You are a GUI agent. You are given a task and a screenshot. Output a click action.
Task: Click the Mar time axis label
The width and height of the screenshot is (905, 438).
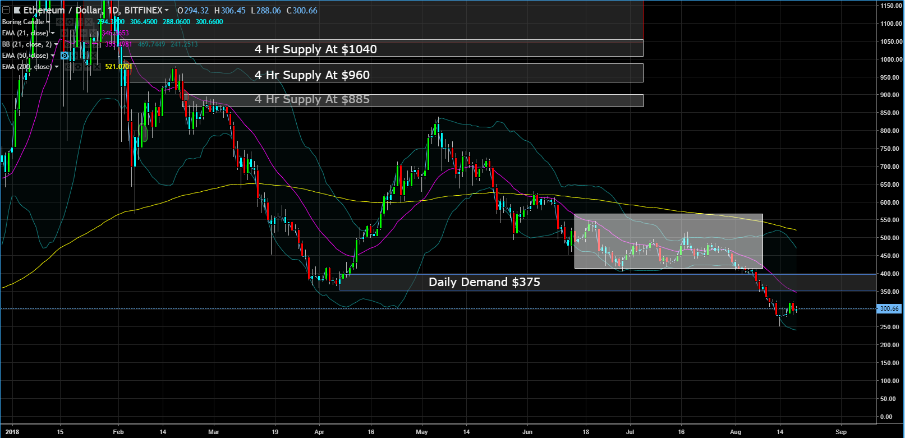coord(213,432)
